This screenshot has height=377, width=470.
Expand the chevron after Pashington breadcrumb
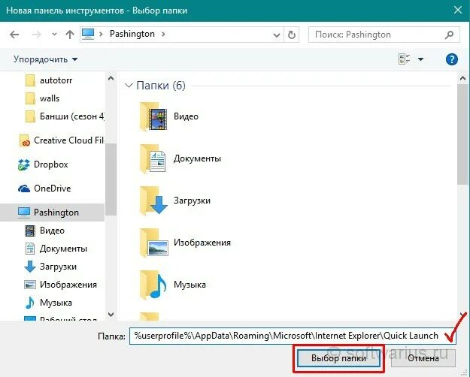pyautogui.click(x=163, y=34)
